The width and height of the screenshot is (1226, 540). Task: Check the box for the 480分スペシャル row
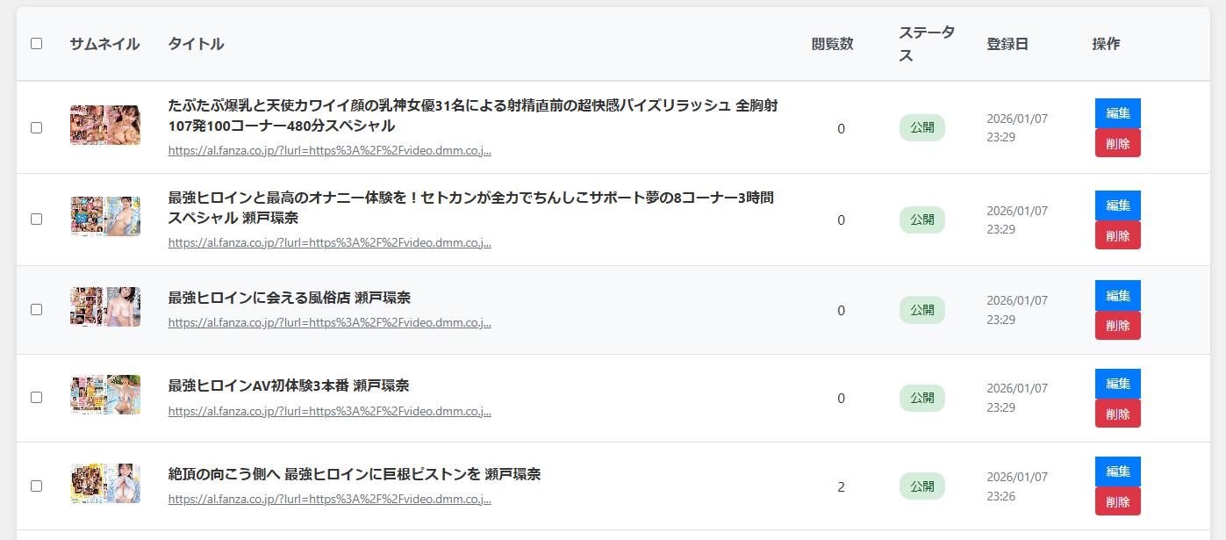[36, 128]
